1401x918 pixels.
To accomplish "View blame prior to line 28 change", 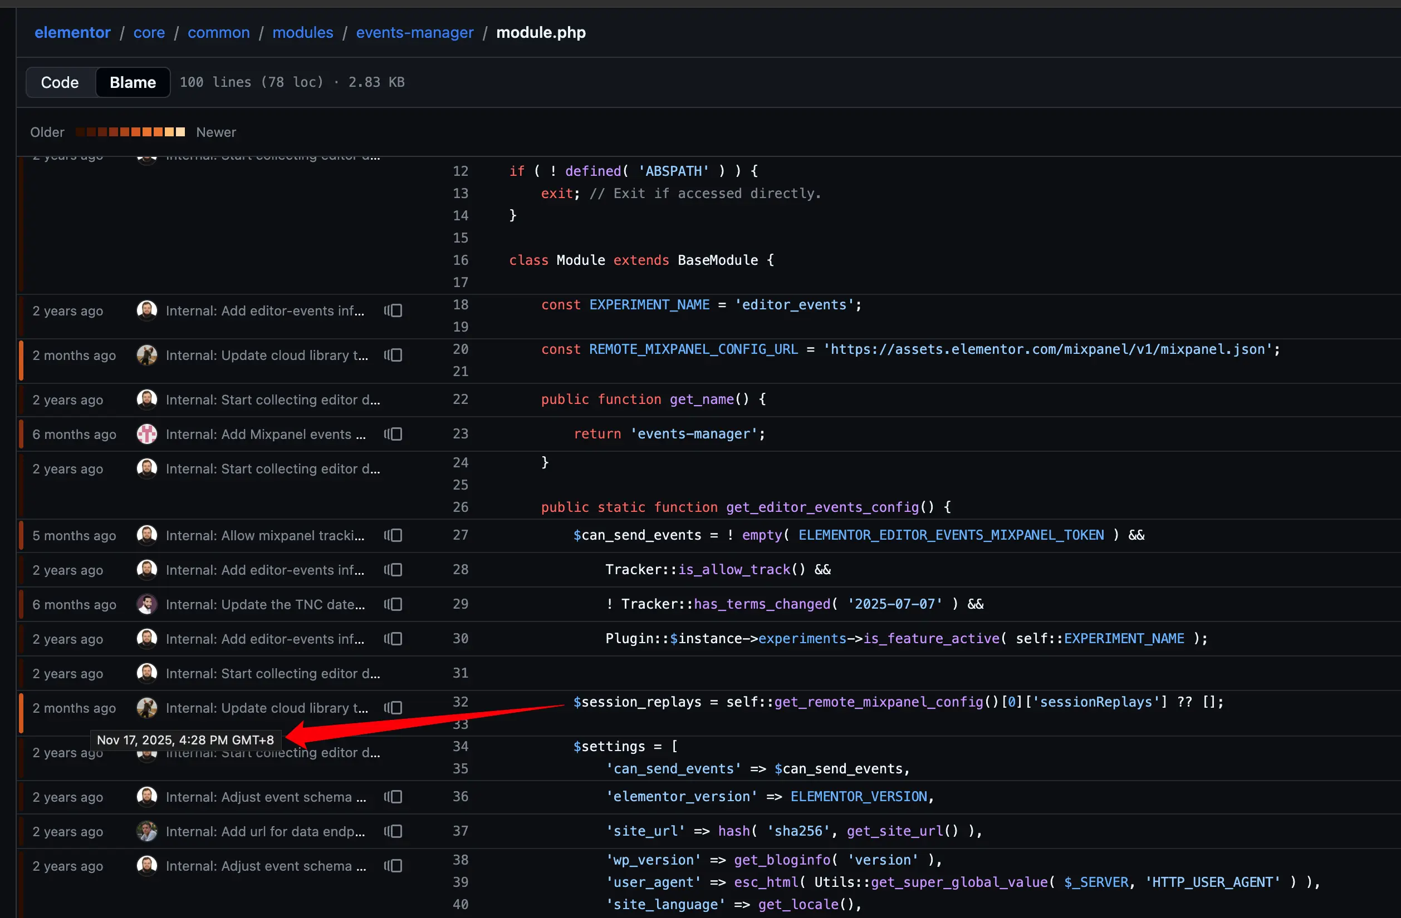I will click(x=393, y=570).
